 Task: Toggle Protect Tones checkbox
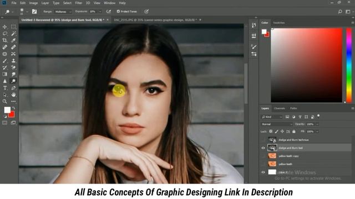[118, 11]
